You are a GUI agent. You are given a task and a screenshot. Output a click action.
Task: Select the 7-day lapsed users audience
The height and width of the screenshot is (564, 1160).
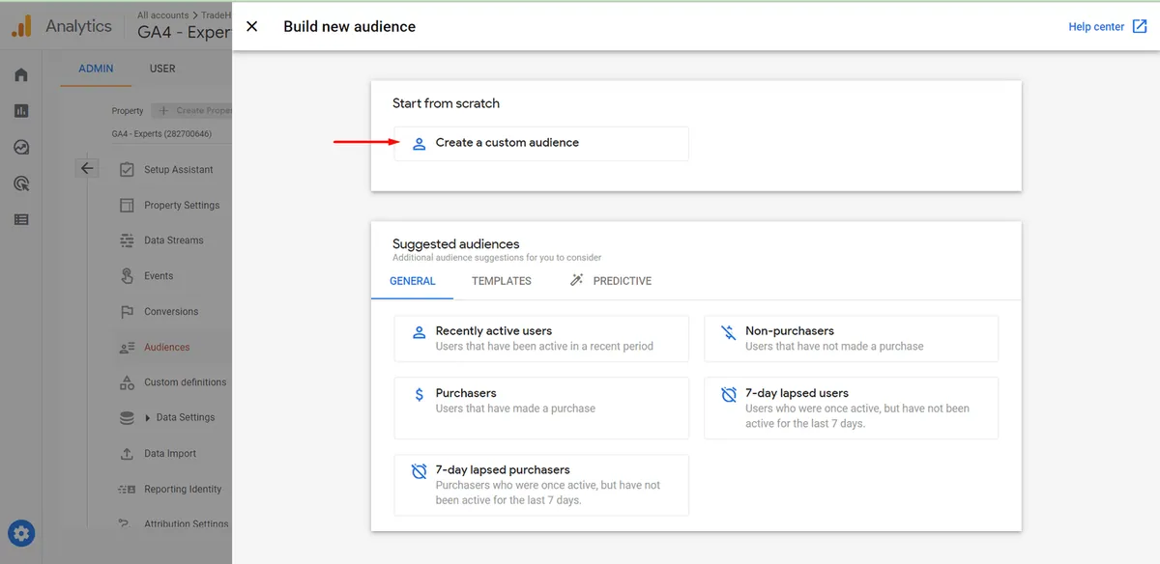point(851,408)
